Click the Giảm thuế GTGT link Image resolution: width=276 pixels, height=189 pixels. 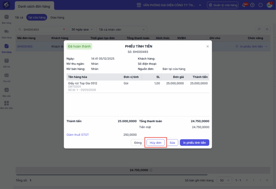click(x=78, y=135)
